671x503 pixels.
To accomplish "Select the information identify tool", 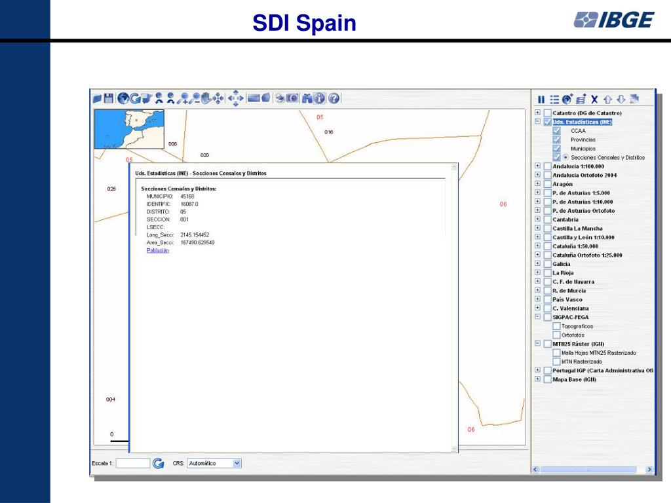I will point(319,98).
